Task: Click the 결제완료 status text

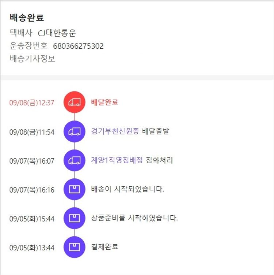Action: click(104, 247)
